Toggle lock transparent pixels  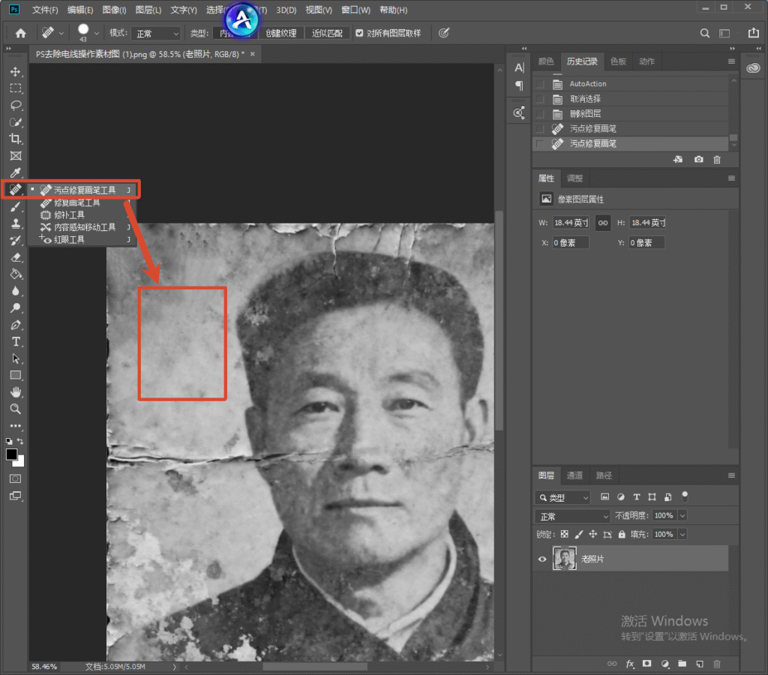point(565,535)
